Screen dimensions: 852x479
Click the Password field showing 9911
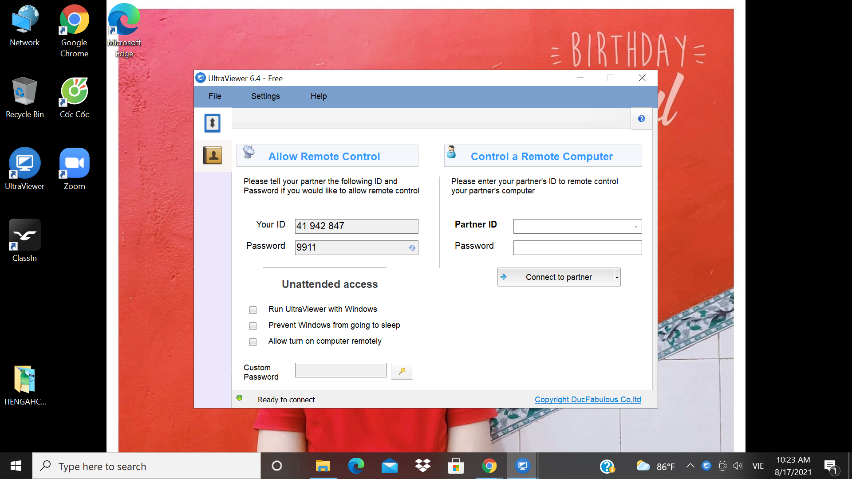(x=356, y=247)
